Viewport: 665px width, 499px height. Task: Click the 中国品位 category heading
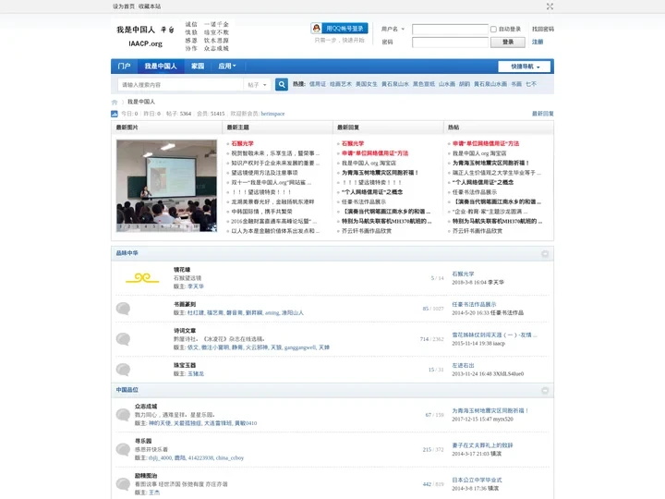point(127,390)
